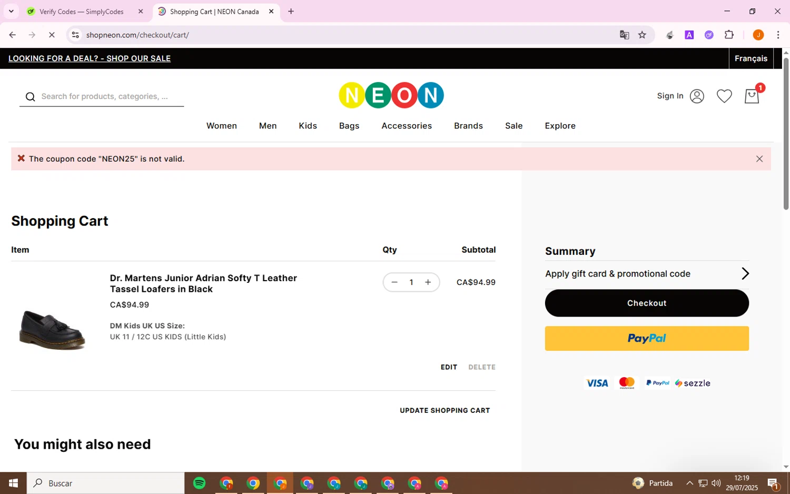Image resolution: width=790 pixels, height=494 pixels.
Task: Open the site information icon
Action: tap(75, 35)
